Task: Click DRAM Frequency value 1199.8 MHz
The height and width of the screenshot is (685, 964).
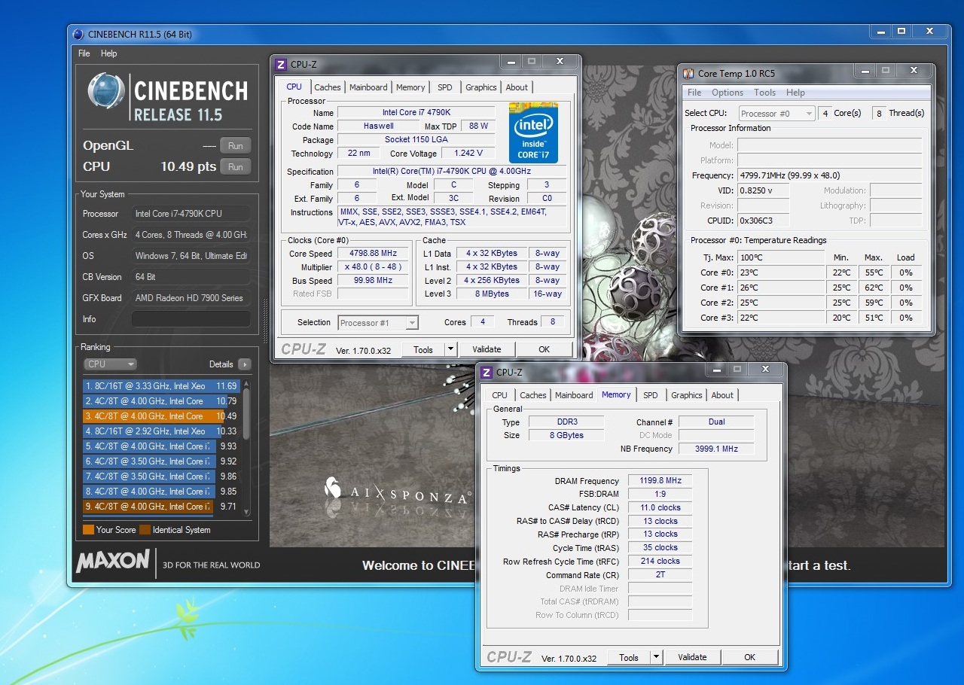Action: coord(660,481)
